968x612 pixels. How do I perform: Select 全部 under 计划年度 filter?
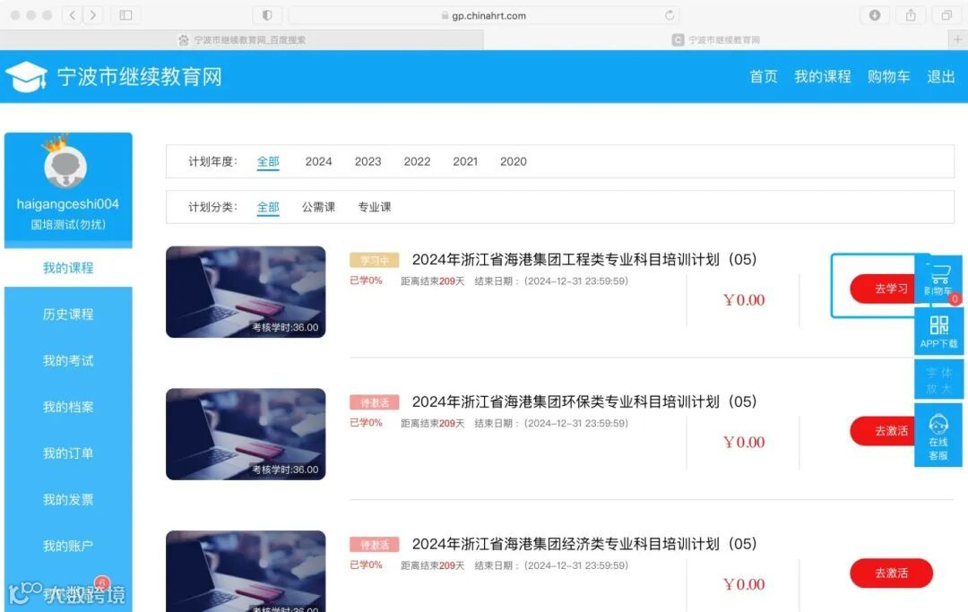[x=268, y=161]
